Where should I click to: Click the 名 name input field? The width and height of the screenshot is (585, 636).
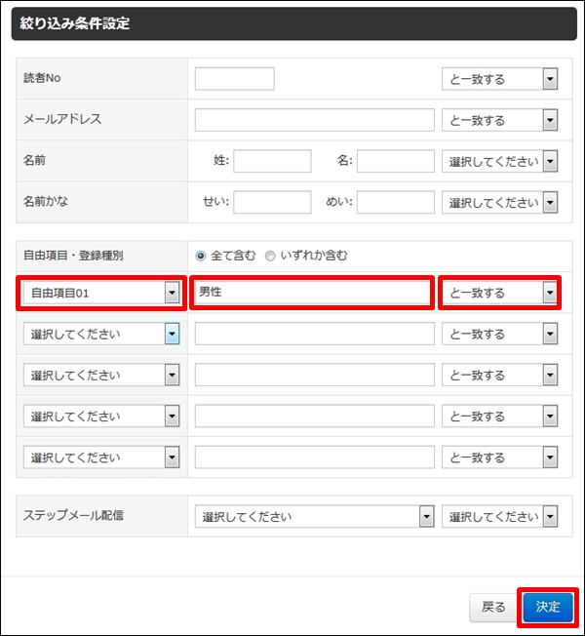tap(395, 161)
